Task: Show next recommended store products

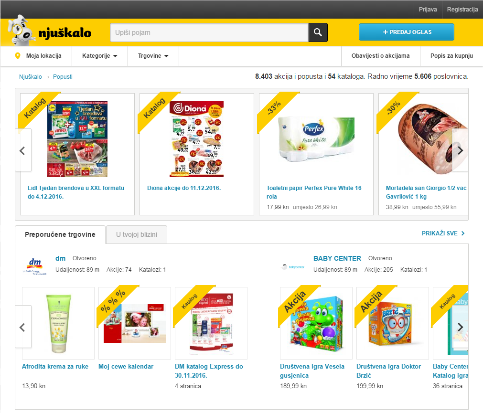Action: pyautogui.click(x=460, y=327)
